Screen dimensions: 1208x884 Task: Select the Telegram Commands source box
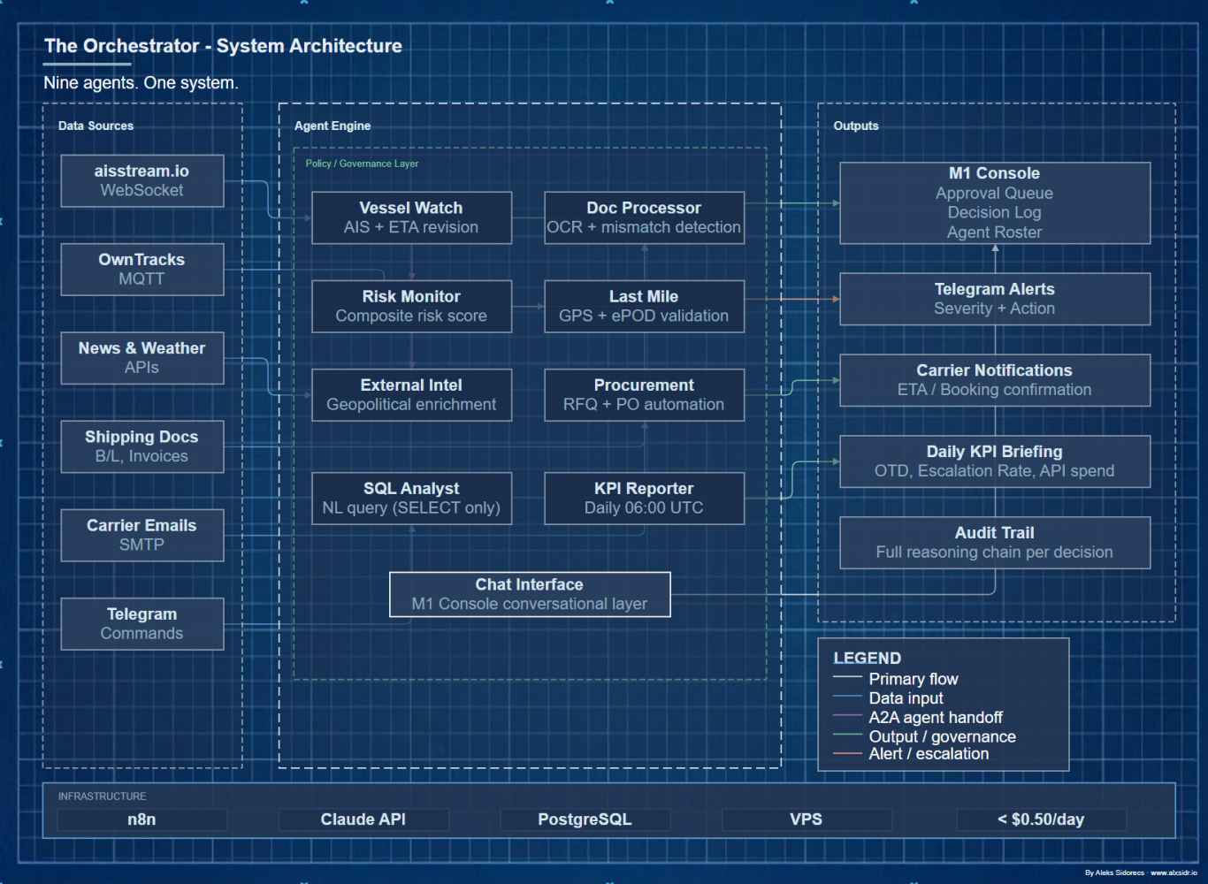coord(141,623)
